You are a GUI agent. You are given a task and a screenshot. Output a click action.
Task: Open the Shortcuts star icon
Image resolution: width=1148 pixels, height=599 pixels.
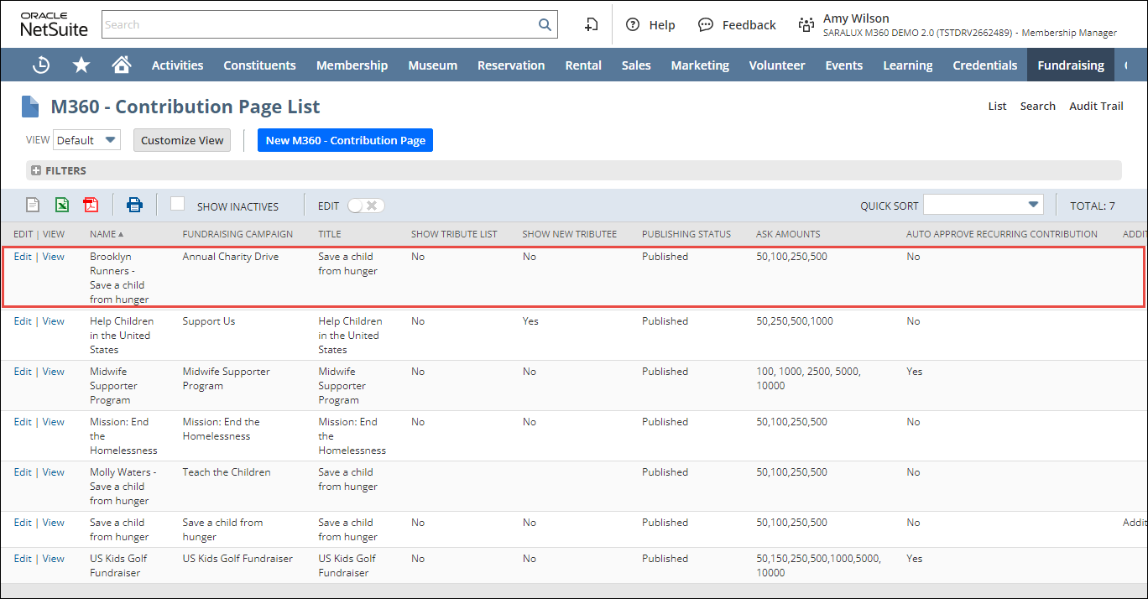(81, 65)
